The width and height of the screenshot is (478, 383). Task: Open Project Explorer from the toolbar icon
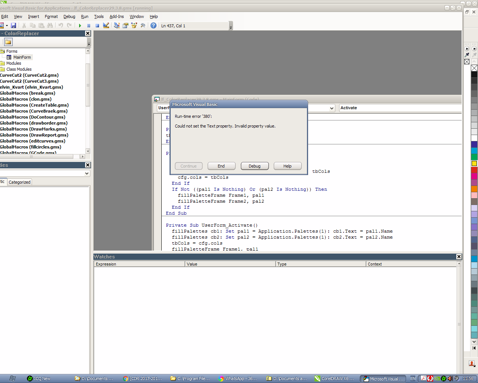coord(117,25)
